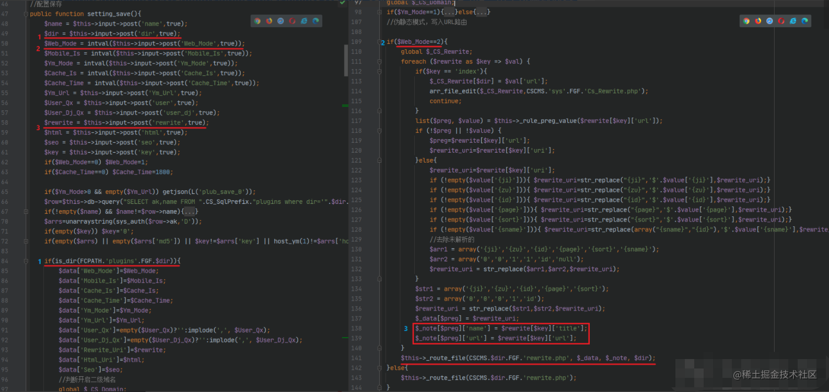
Task: Click the //伪静态模式, 写入URL路由 comment
Action: (x=427, y=22)
